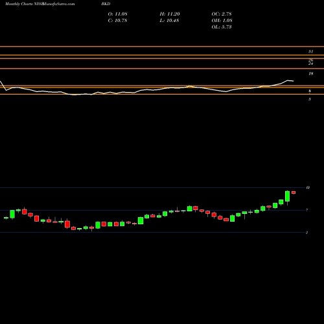Click the 'OC: 2.78' value
This screenshot has height=324, width=324.
point(222,14)
